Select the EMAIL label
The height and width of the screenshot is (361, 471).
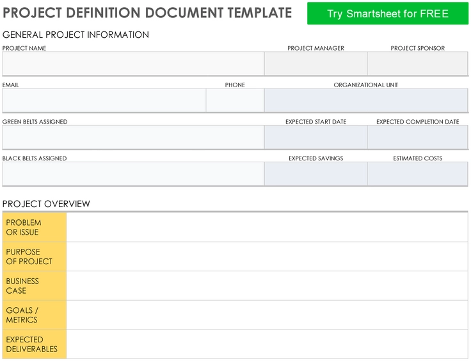[10, 85]
